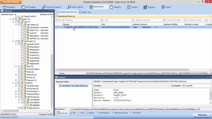The width and height of the screenshot is (212, 119).
Task: Click the Investigator name field
Action: tap(196, 86)
